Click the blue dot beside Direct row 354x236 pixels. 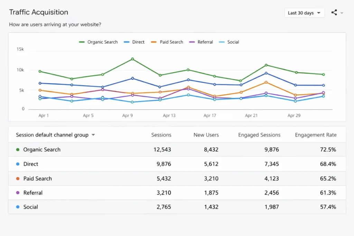[x=17, y=164]
